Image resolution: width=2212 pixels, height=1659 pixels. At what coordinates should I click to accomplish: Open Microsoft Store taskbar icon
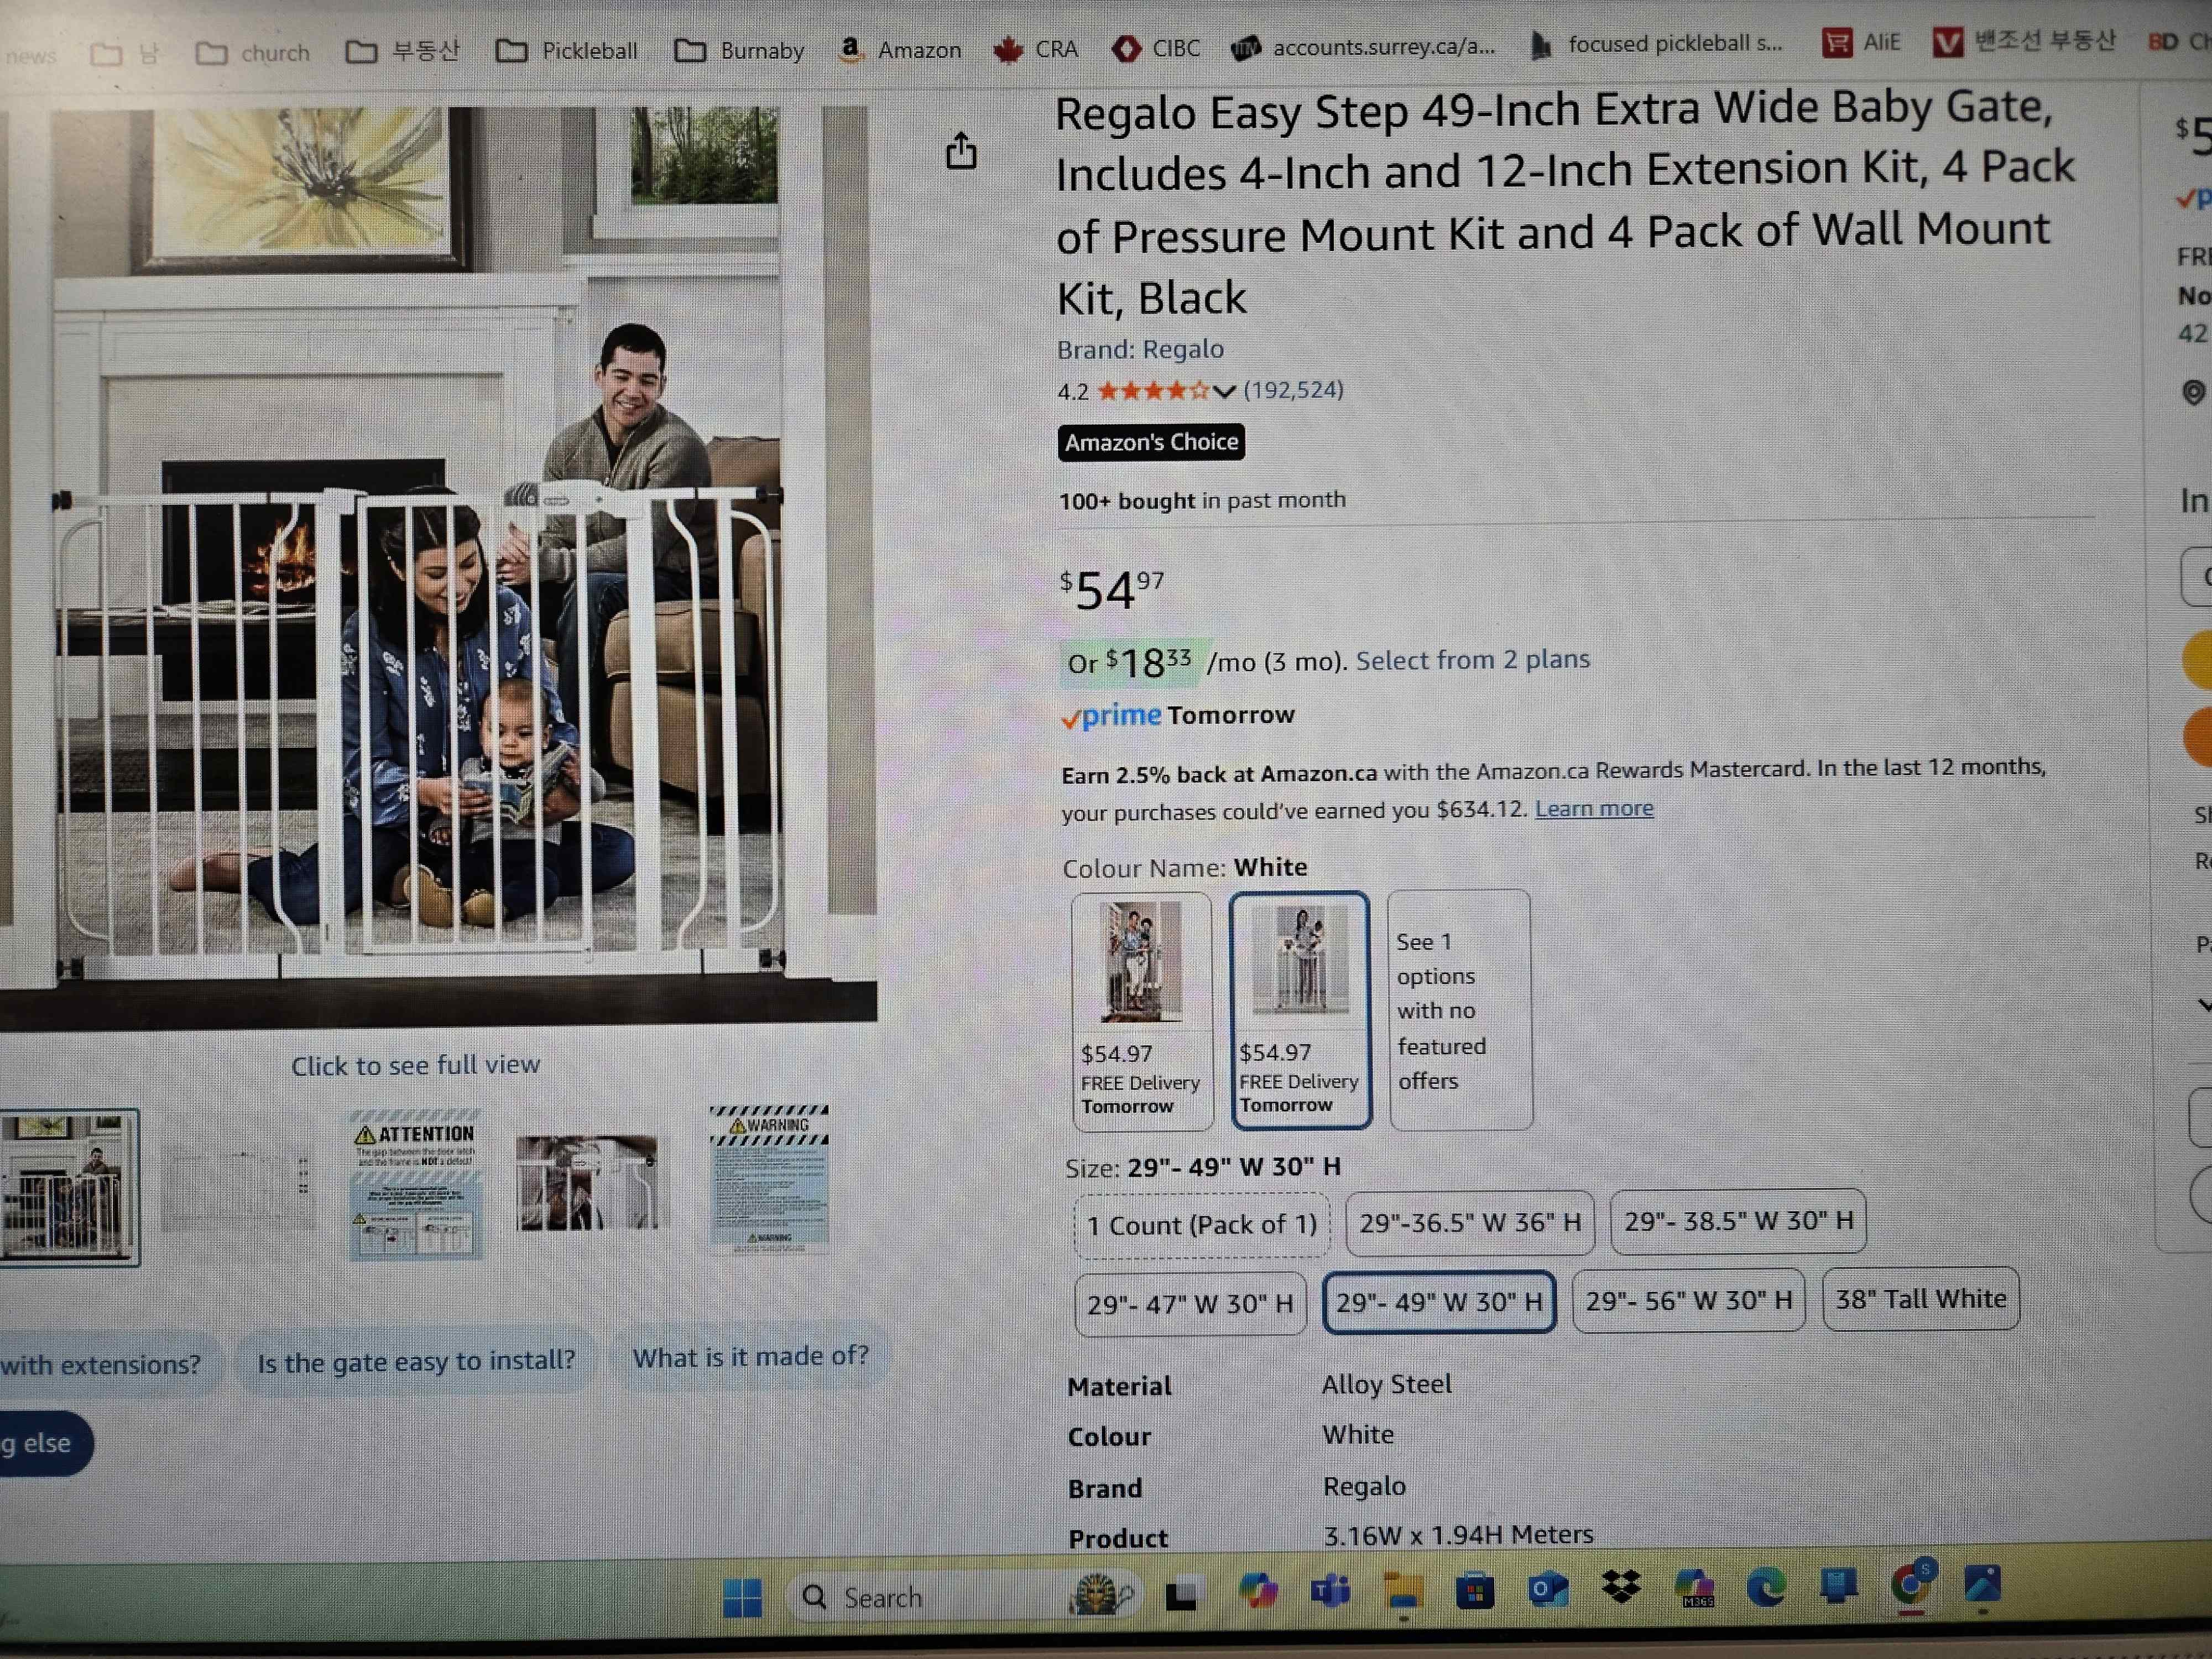(1474, 1589)
